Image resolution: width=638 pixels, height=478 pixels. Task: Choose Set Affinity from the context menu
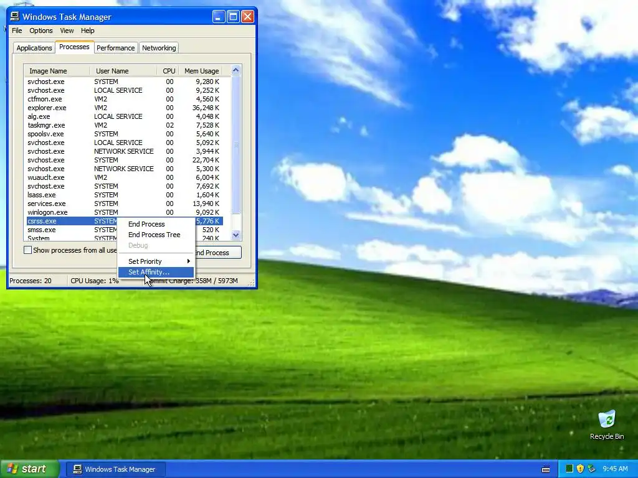[156, 272]
